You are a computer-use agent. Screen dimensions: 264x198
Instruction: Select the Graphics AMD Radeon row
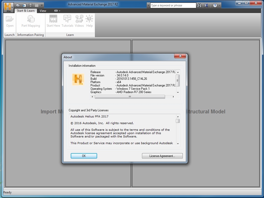[x=133, y=92]
